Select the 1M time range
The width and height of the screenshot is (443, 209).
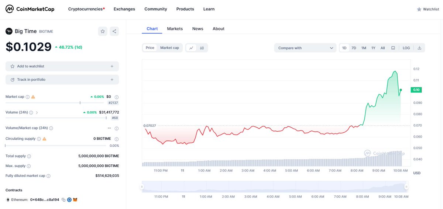[364, 48]
